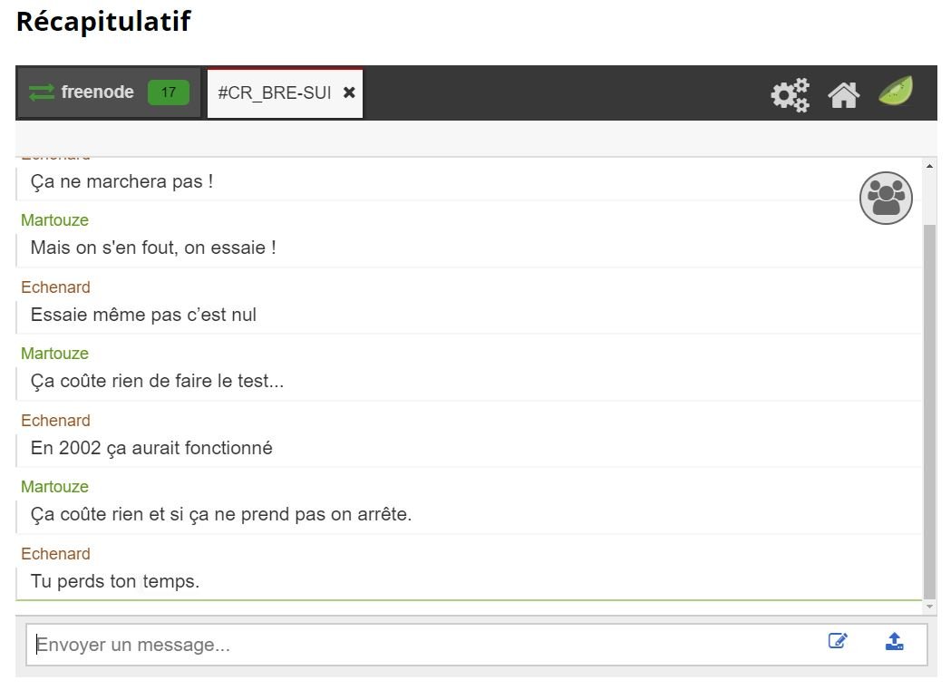Click the green 17 unread badge
Image resolution: width=951 pixels, height=690 pixels.
tap(169, 92)
